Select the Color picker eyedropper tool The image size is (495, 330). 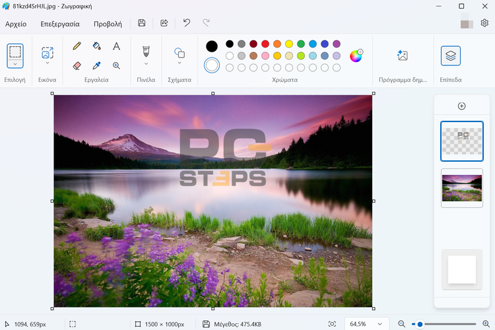[96, 66]
